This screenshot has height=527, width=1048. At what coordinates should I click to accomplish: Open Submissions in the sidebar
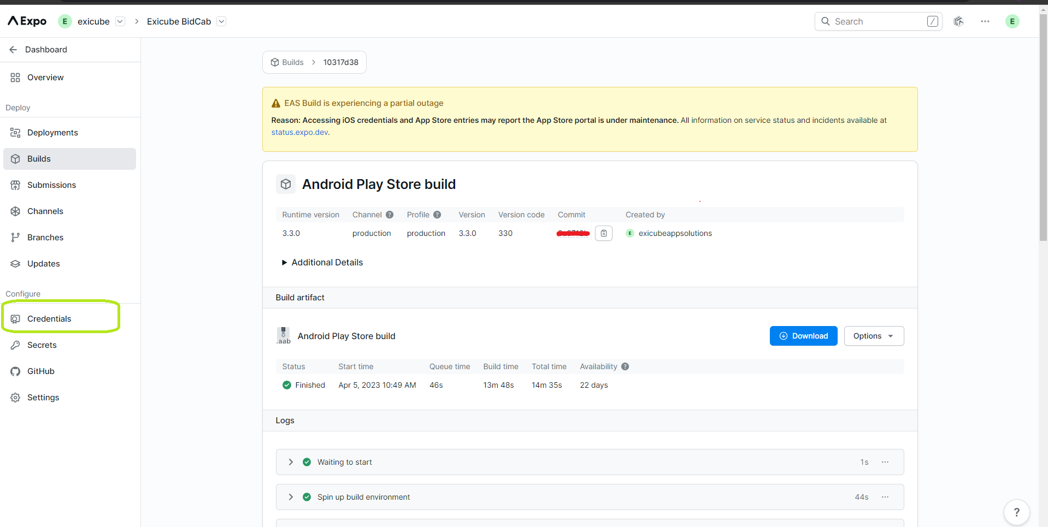point(51,185)
